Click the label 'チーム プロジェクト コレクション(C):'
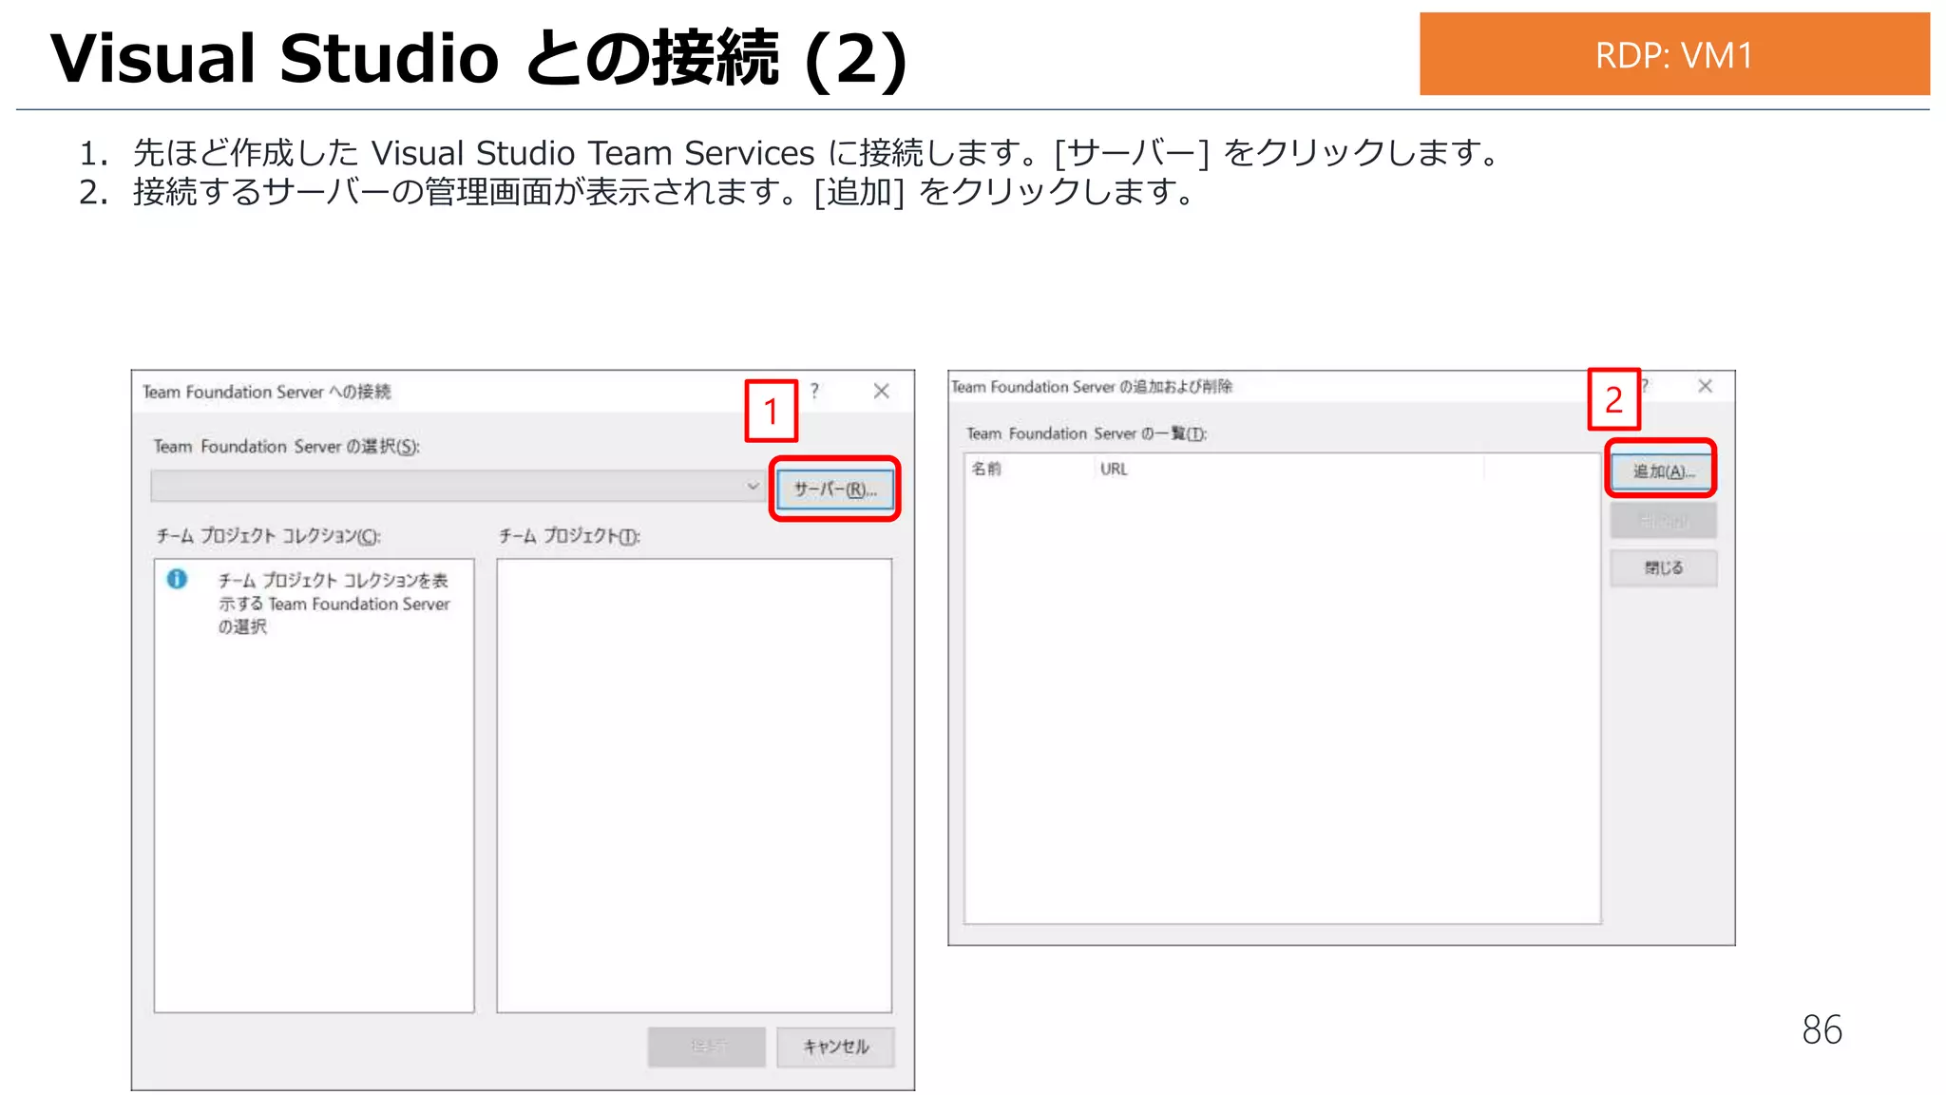The height and width of the screenshot is (1095, 1946). pyautogui.click(x=268, y=536)
